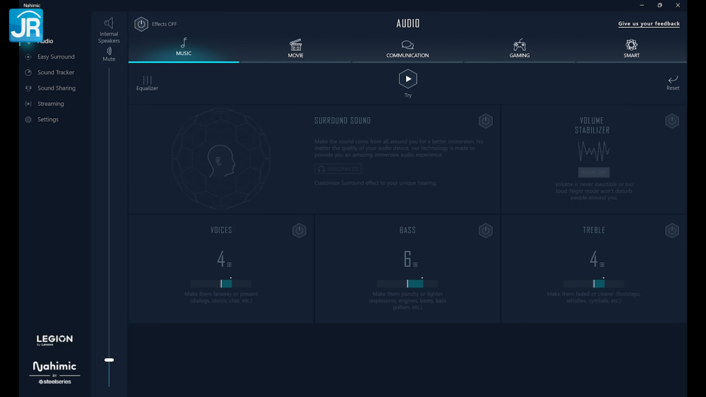Enable Surround Sound power toggle

click(x=485, y=121)
